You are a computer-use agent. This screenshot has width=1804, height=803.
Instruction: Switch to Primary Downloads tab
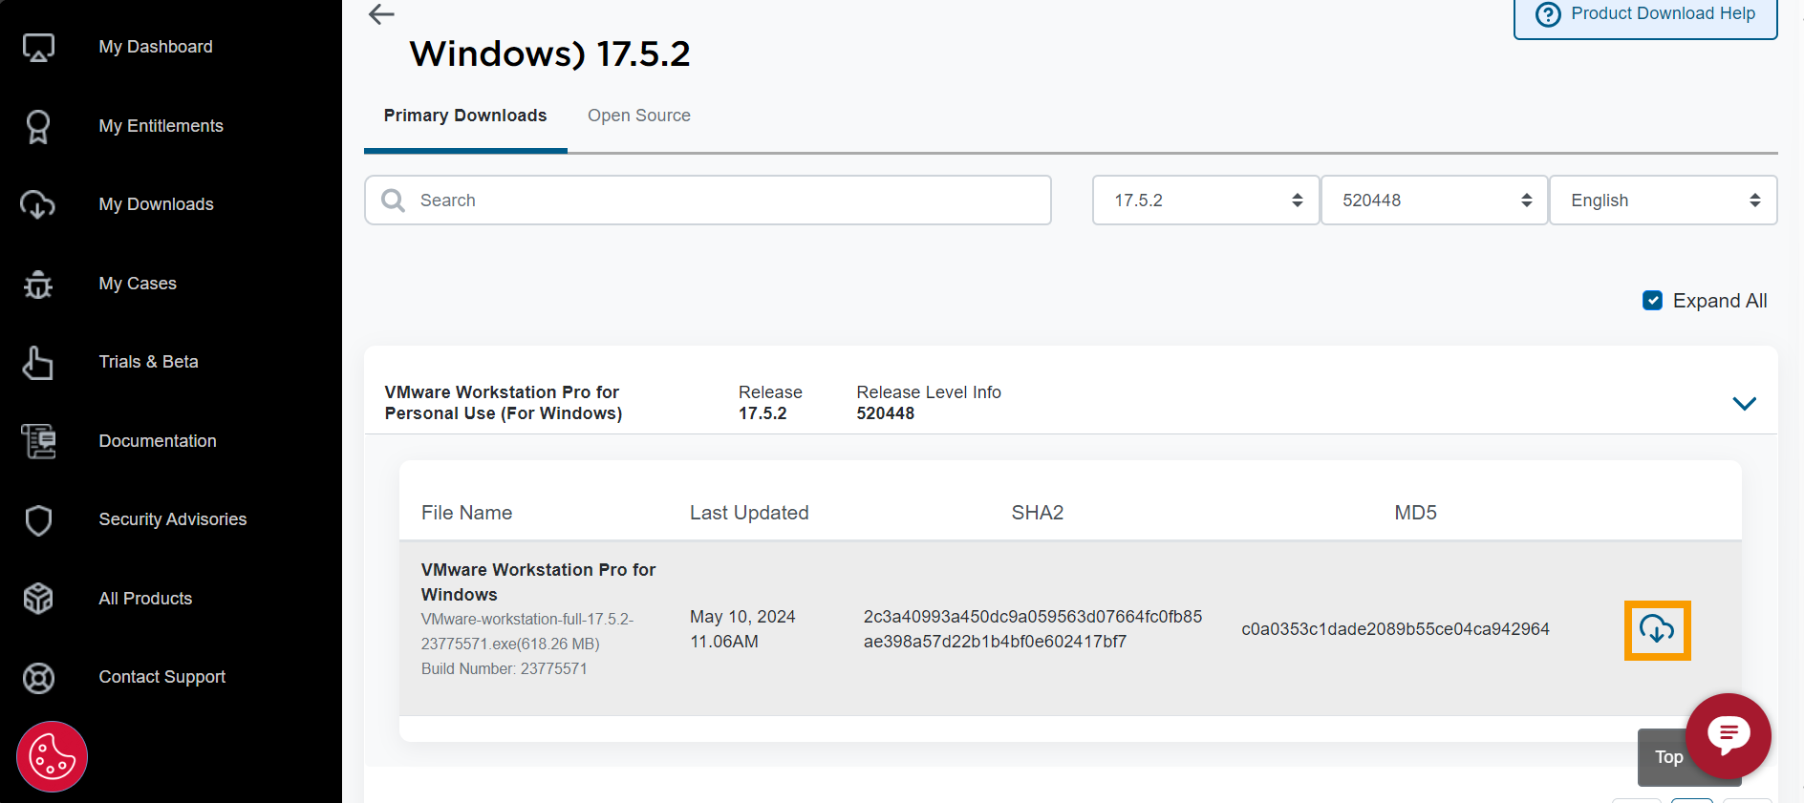coord(465,116)
